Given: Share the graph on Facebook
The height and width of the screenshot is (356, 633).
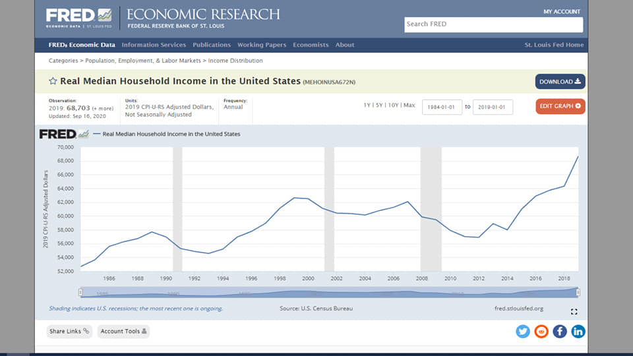Looking at the screenshot, I should click(560, 331).
